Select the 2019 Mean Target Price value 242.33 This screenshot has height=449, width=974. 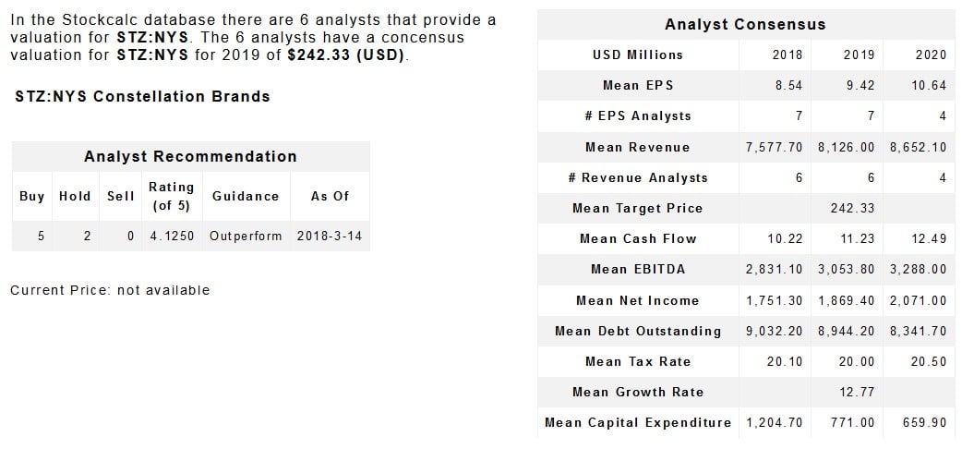click(x=853, y=208)
